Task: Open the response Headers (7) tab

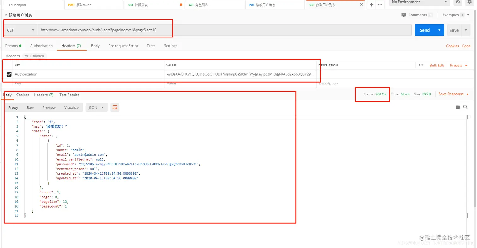Action: coord(44,95)
